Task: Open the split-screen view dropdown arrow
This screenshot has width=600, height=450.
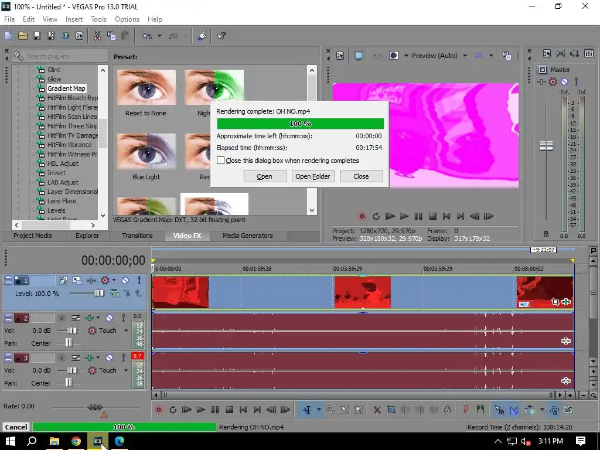Action: click(406, 56)
